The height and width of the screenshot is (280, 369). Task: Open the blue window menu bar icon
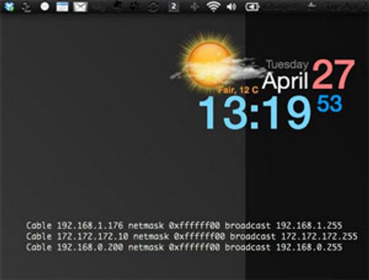[x=62, y=7]
